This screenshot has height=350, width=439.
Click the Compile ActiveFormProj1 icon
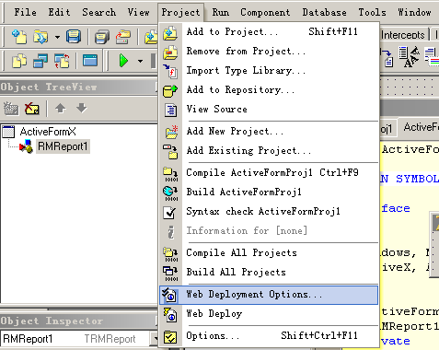pyautogui.click(x=170, y=174)
